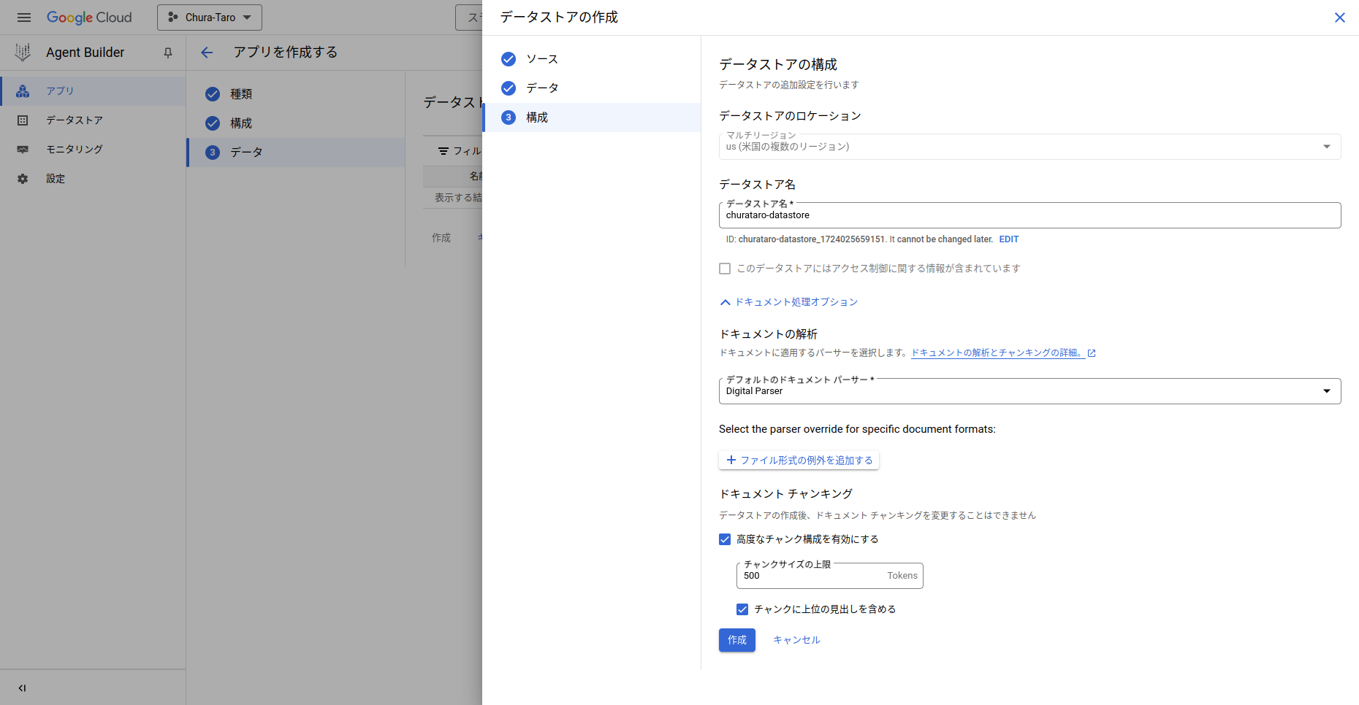Screen dimensions: 1359x705
Task: Go back with the arrow icon
Action: tap(207, 53)
